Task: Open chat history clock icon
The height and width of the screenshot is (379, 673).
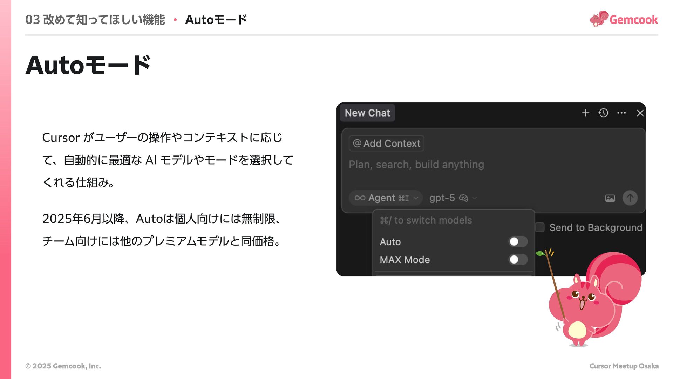Action: click(x=603, y=113)
